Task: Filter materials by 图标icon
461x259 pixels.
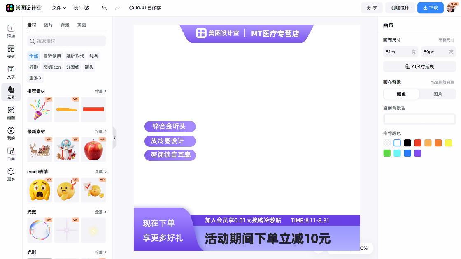Action: click(52, 67)
